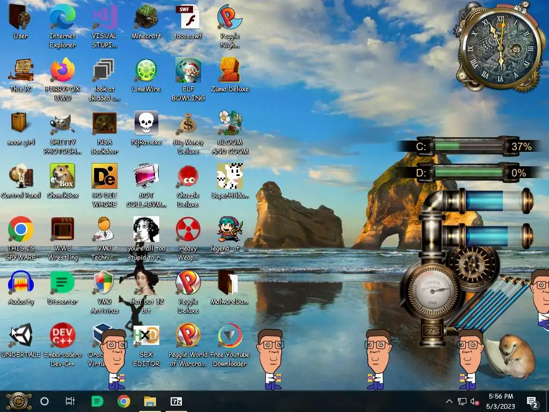549x412 pixels.
Task: Open the LimeWire shortcut
Action: [146, 74]
